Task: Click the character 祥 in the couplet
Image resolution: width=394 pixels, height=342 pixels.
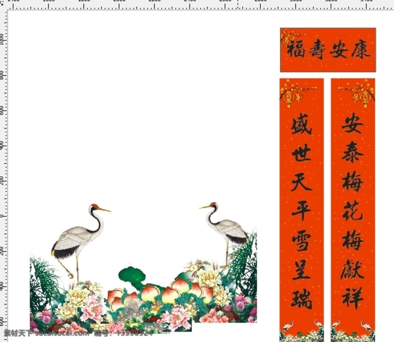Action: [x=353, y=298]
